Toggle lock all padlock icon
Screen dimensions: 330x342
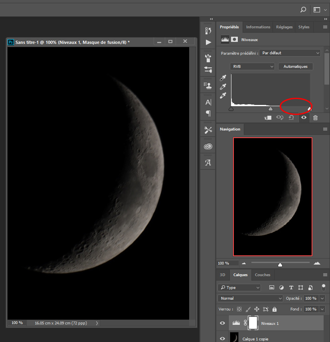pyautogui.click(x=275, y=309)
